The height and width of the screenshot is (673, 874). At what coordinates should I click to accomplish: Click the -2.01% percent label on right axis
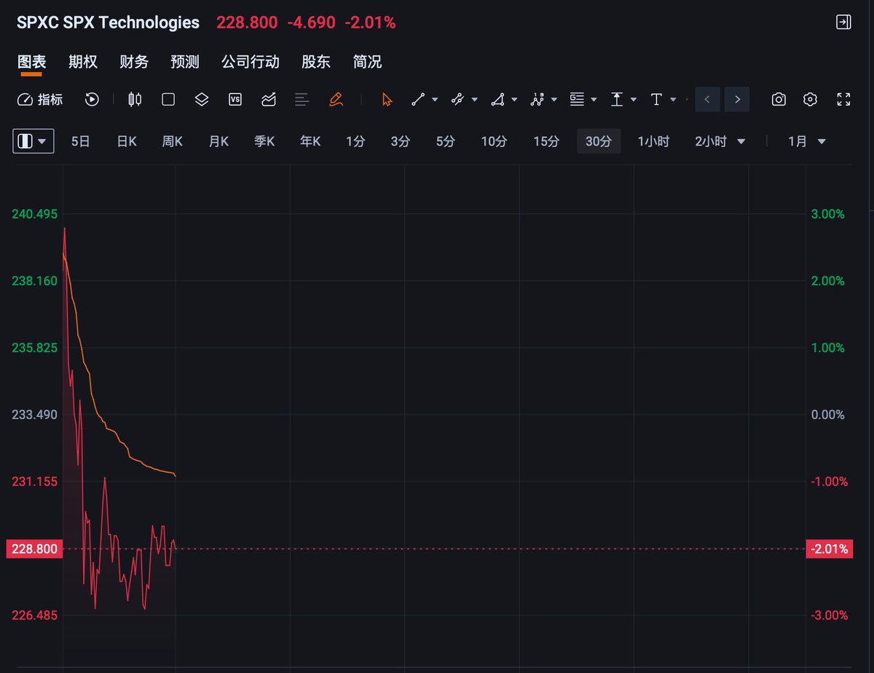point(830,549)
